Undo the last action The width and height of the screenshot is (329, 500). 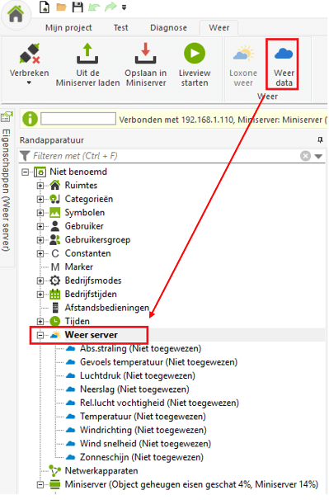tap(94, 7)
